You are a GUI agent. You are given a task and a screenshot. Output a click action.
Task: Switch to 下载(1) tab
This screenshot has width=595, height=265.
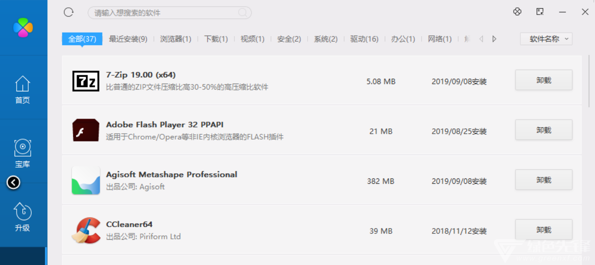point(216,39)
